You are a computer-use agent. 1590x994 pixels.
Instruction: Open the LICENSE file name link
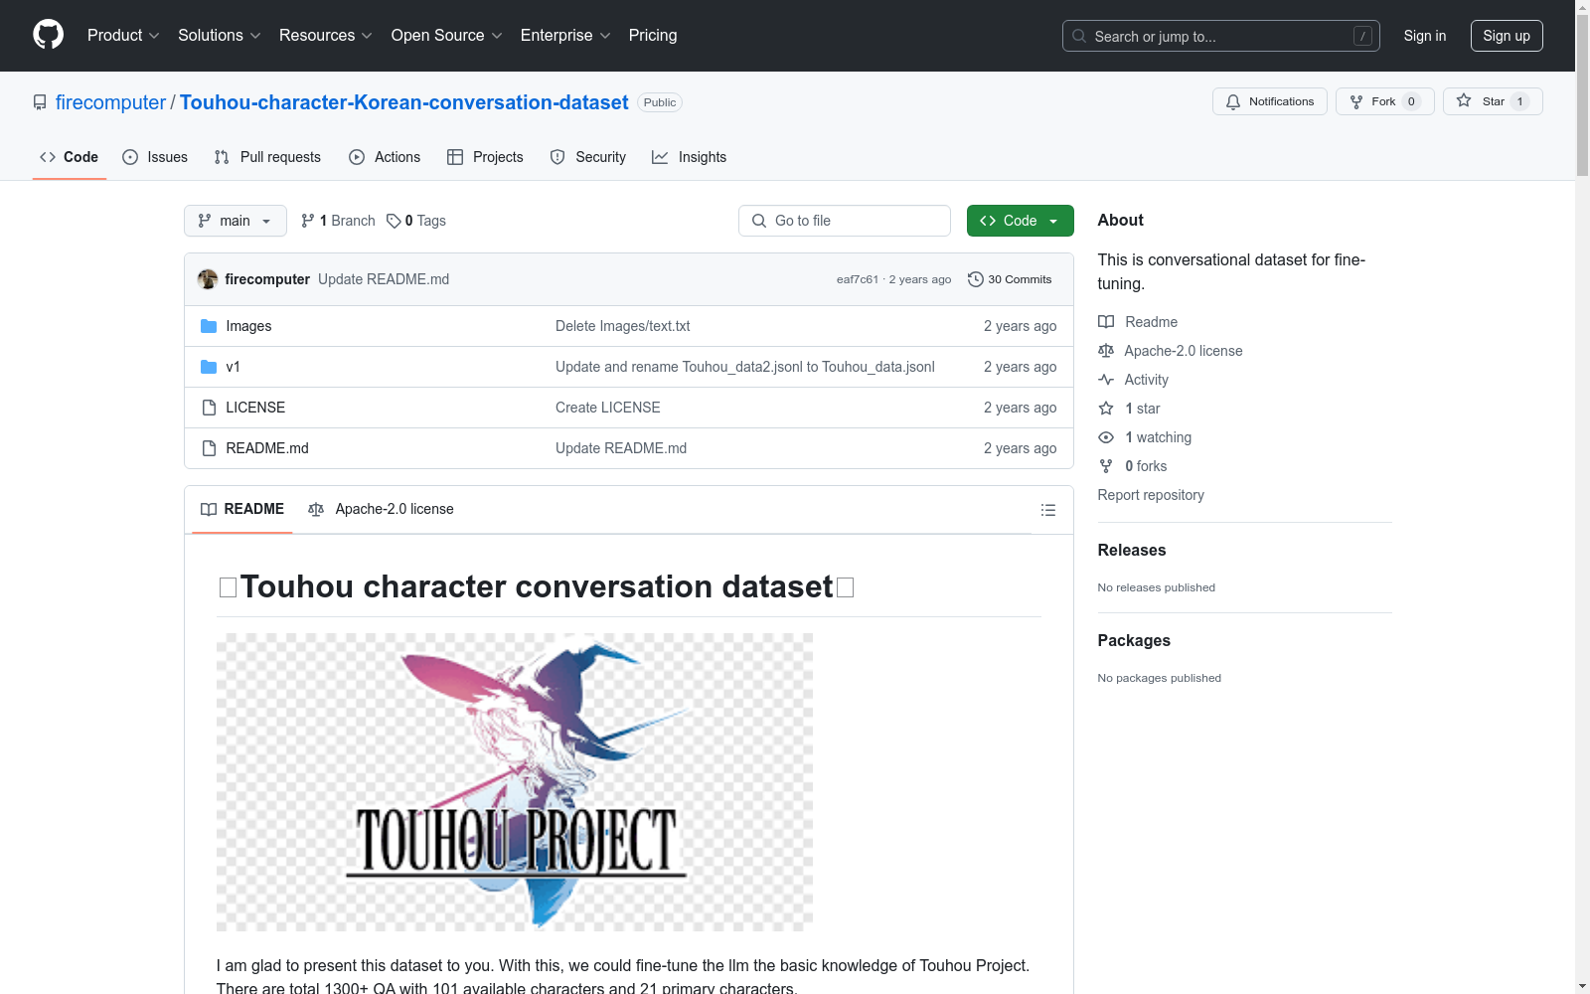tap(255, 408)
